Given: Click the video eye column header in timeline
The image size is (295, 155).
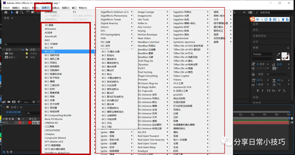Looking at the screenshot, I should point(4,119).
